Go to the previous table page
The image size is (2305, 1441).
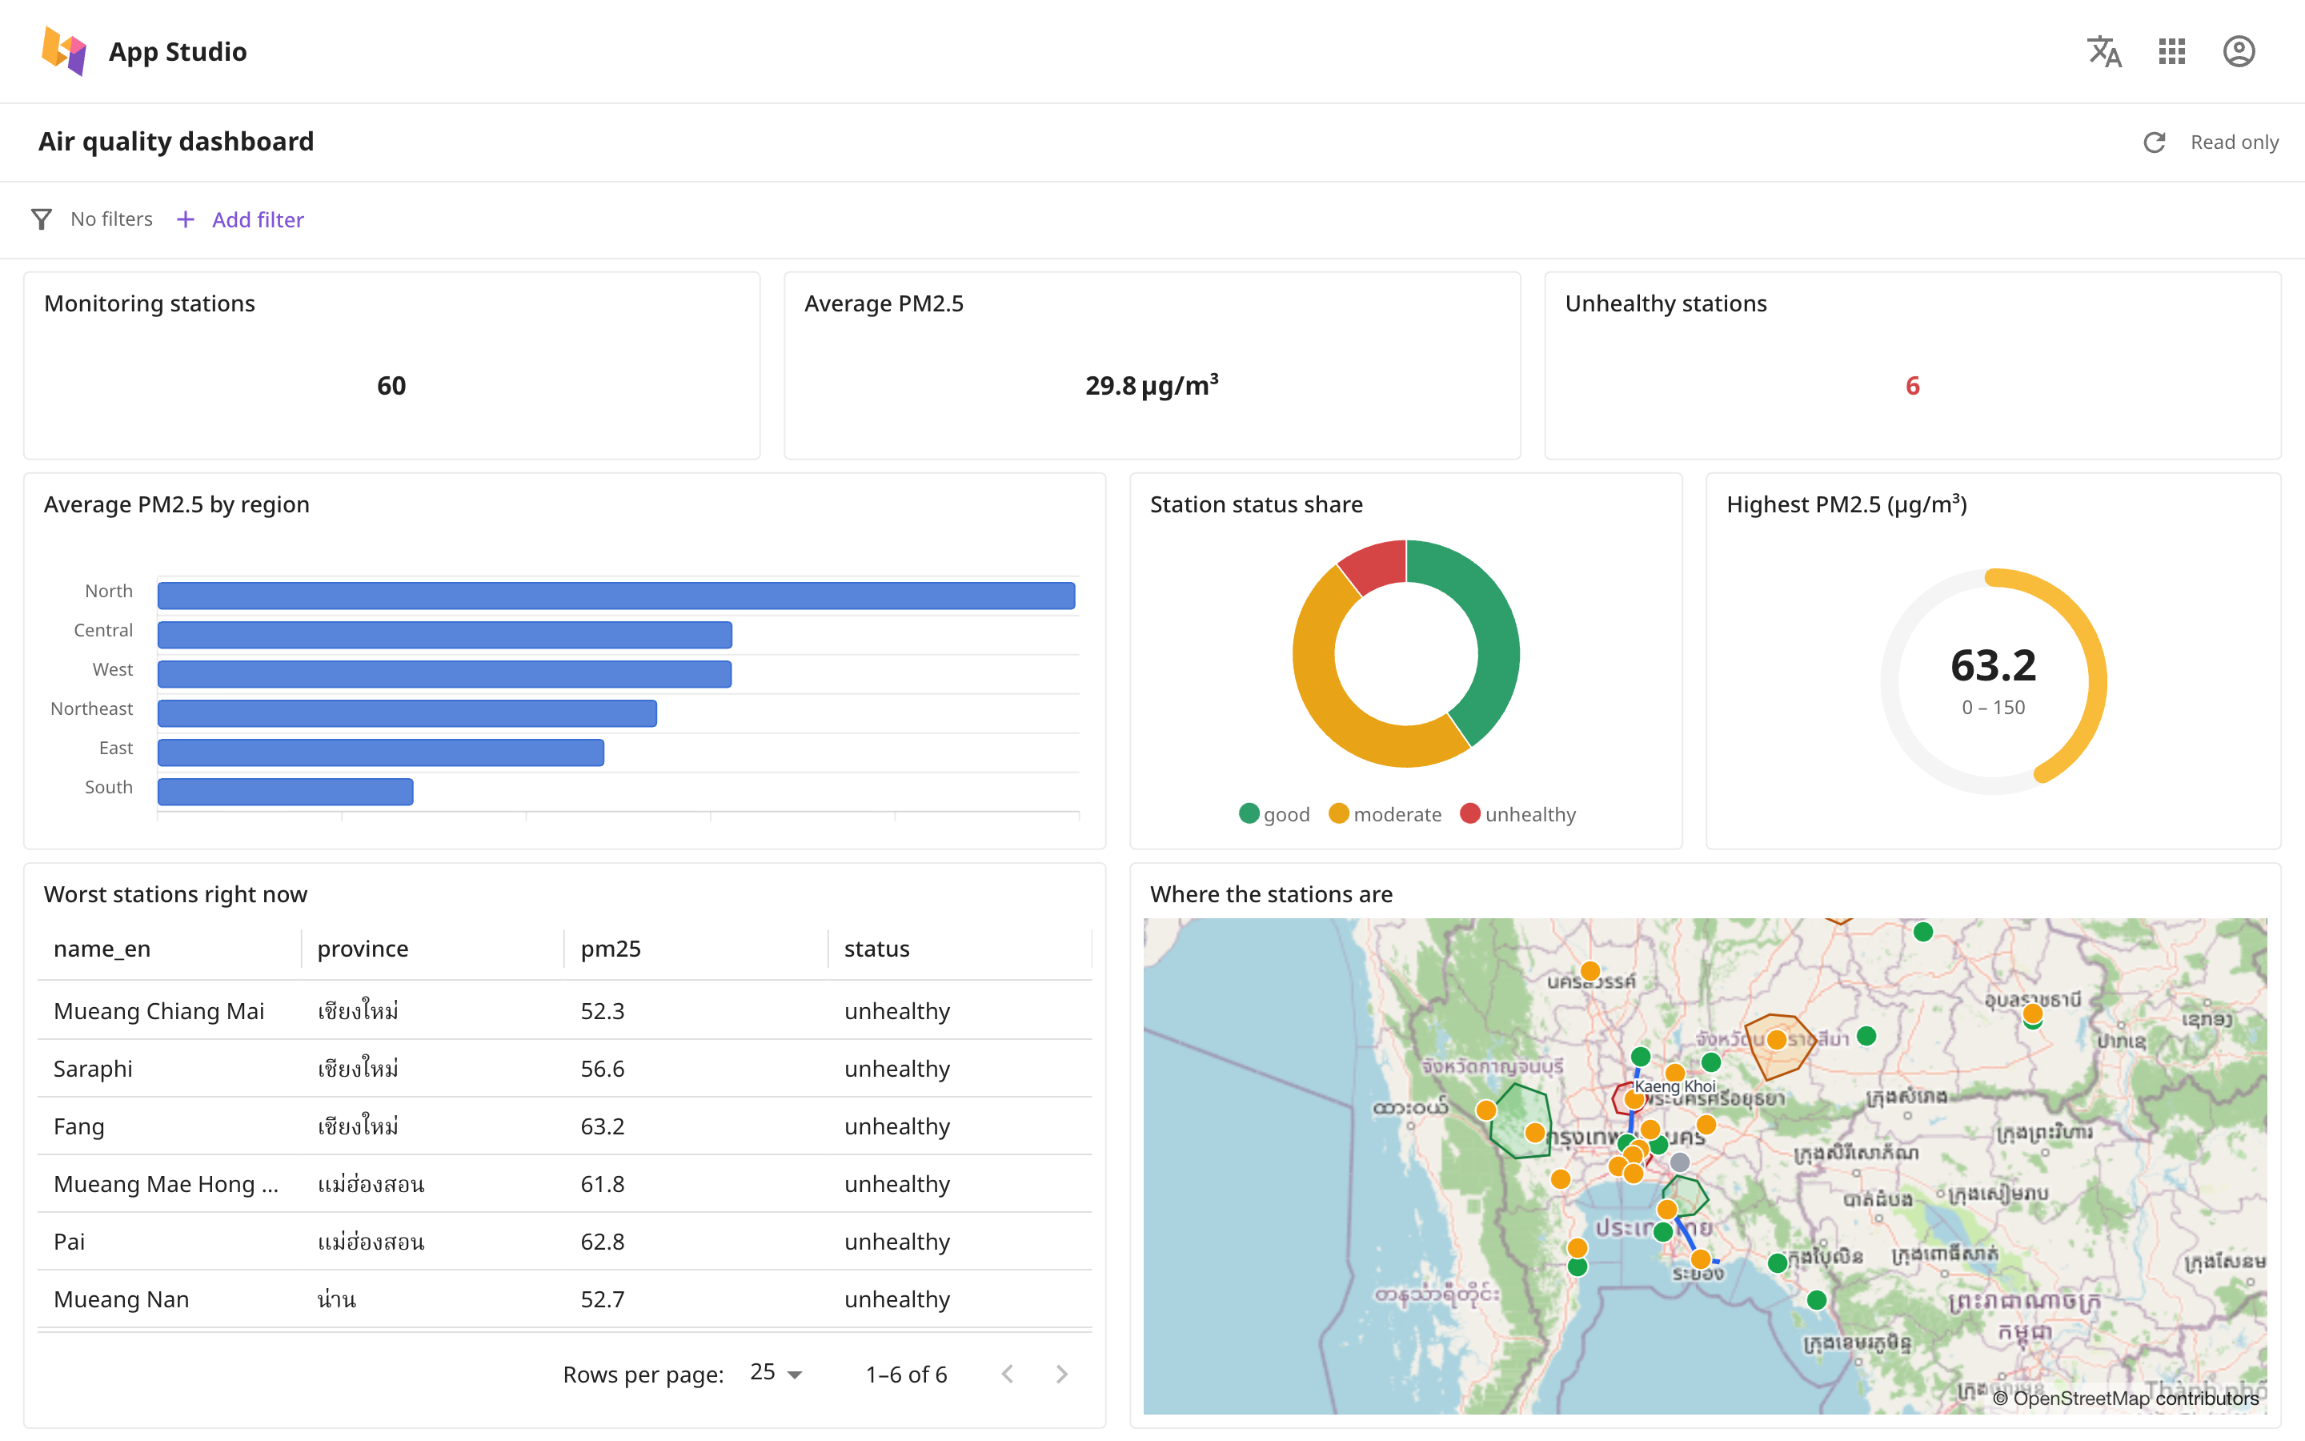coord(1008,1373)
